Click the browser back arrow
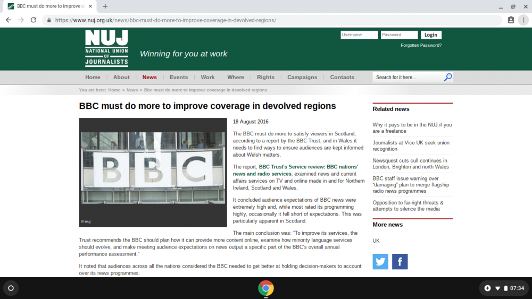Screen dimensions: 532x299 click(x=9, y=20)
